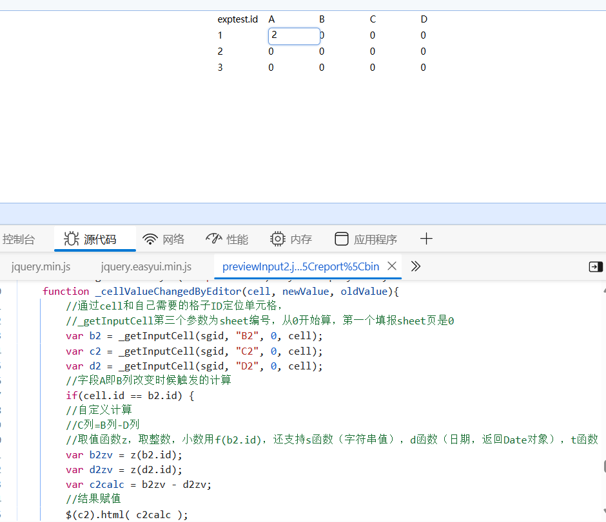The height and width of the screenshot is (522, 606).
Task: Open the 内存 (Memory) chip icon tab
Action: pos(278,239)
